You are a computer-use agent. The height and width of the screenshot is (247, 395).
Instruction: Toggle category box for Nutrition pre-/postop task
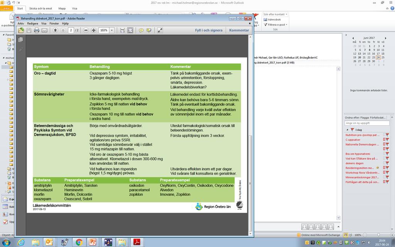click(x=384, y=135)
